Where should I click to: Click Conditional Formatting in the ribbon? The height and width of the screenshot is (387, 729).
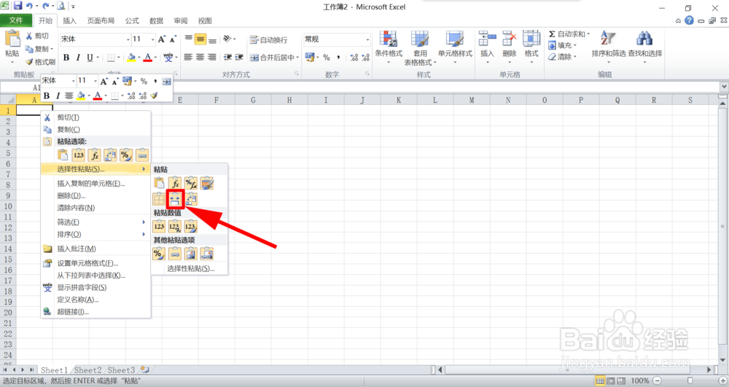point(389,48)
